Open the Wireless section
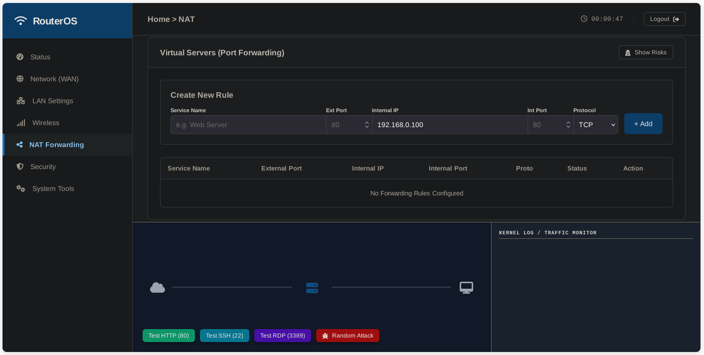The height and width of the screenshot is (355, 704). click(67, 123)
